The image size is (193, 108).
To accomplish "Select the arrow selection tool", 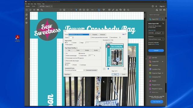I will click(76, 10).
